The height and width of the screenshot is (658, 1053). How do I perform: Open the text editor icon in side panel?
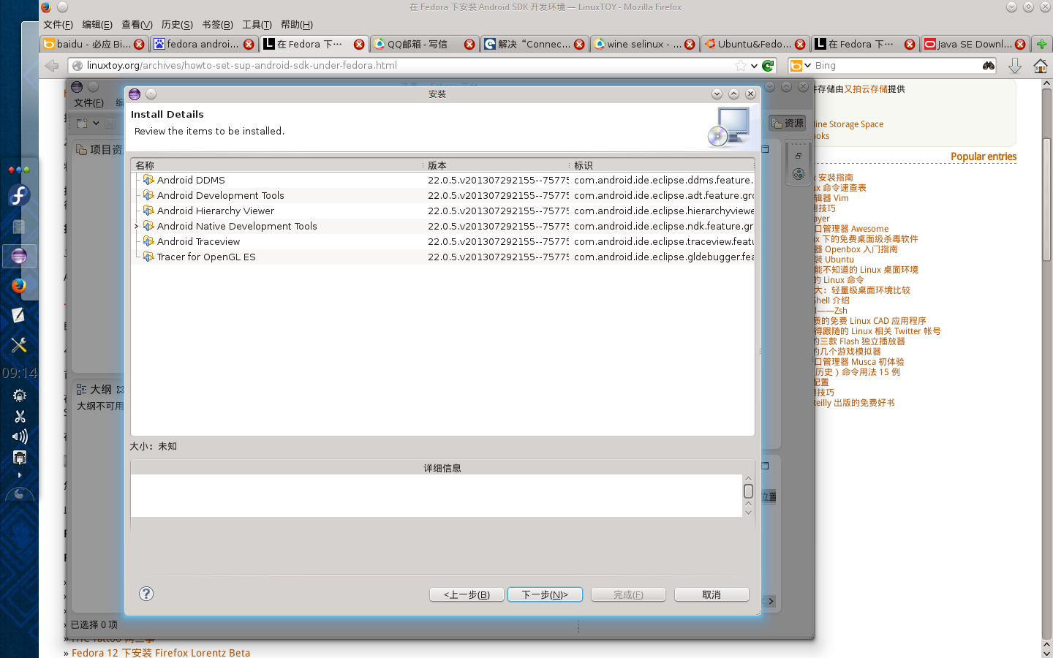[x=19, y=315]
